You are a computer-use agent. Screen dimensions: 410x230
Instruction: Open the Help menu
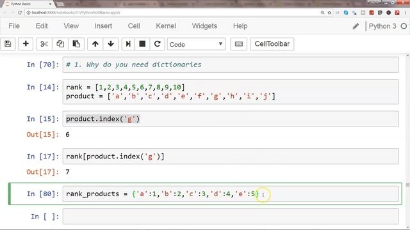[240, 26]
